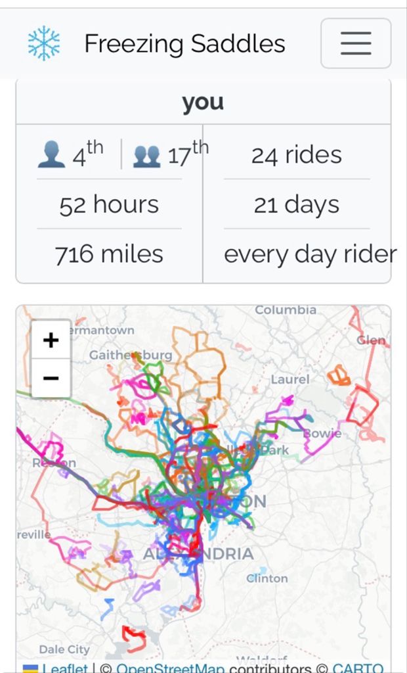The image size is (407, 673).
Task: Zoom in on the map
Action: click(x=51, y=340)
